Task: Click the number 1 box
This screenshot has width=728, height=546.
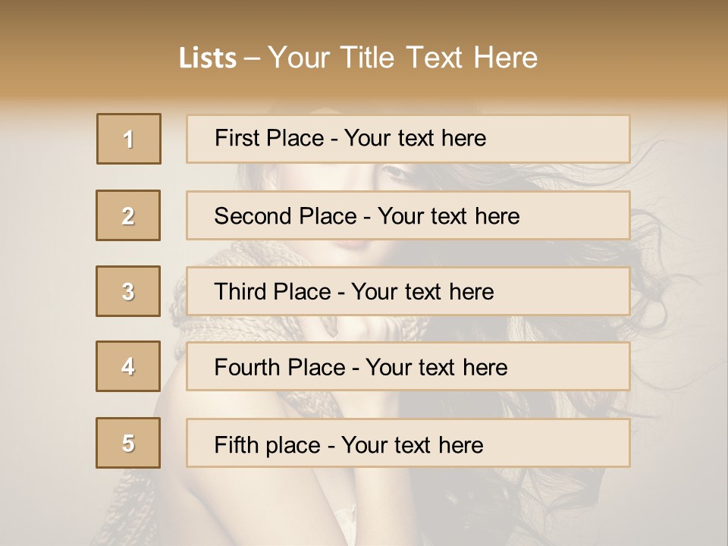Action: (x=129, y=139)
